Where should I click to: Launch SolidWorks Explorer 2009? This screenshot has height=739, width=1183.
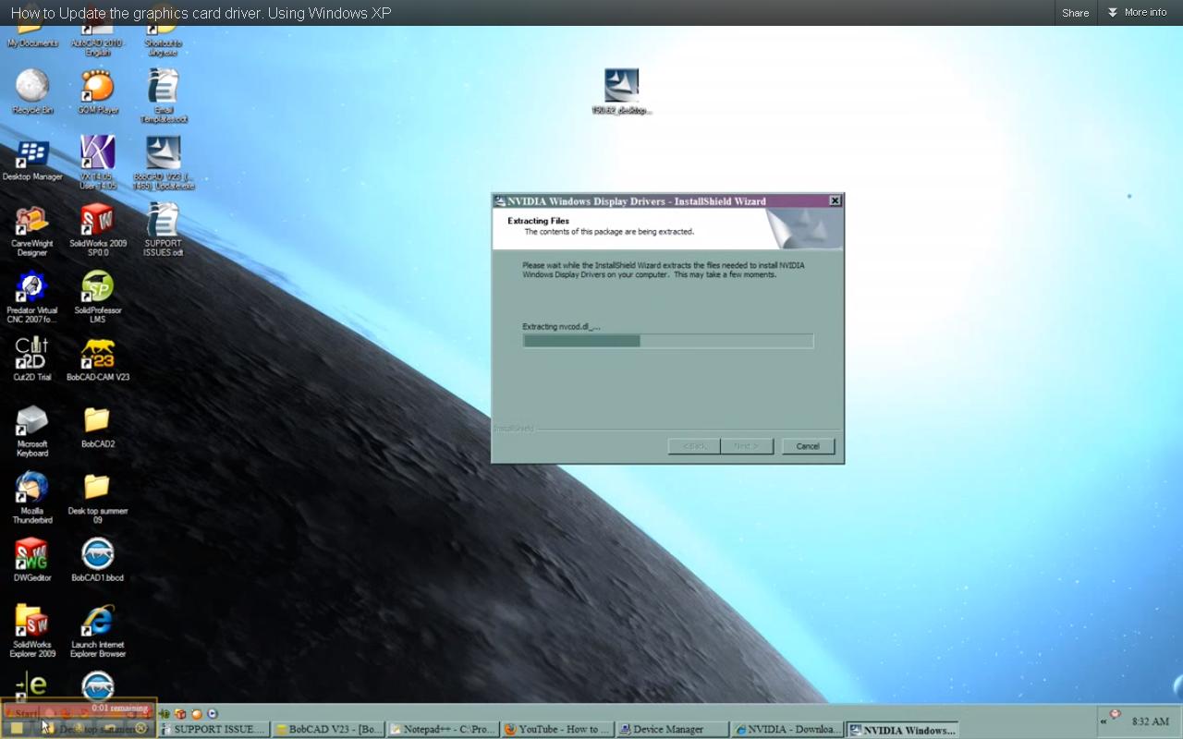pos(32,631)
